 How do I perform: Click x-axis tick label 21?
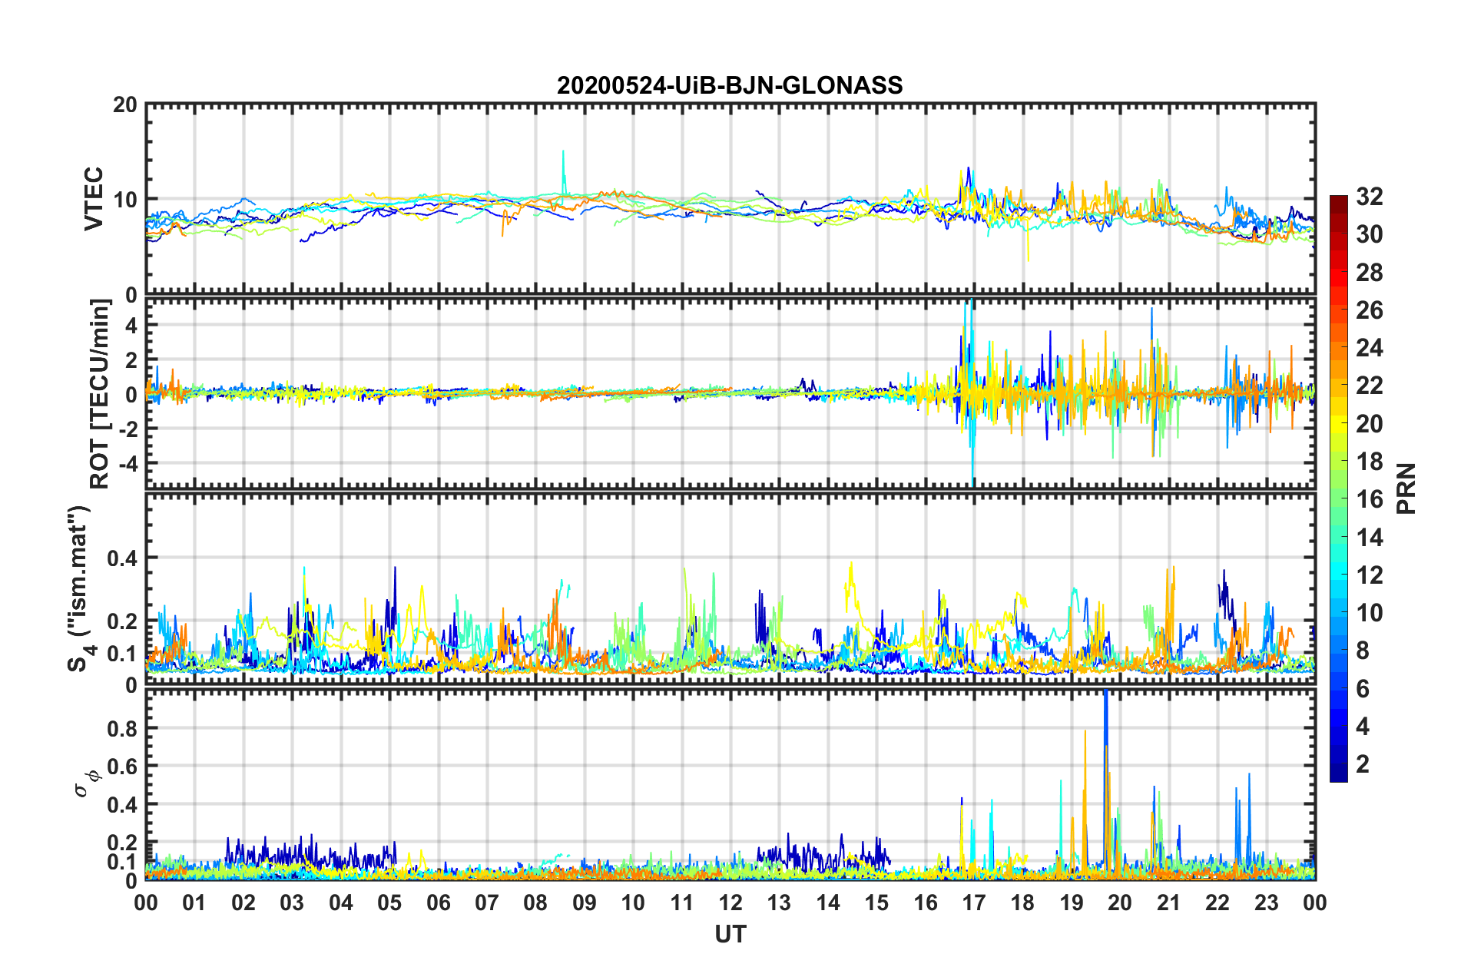(1169, 903)
